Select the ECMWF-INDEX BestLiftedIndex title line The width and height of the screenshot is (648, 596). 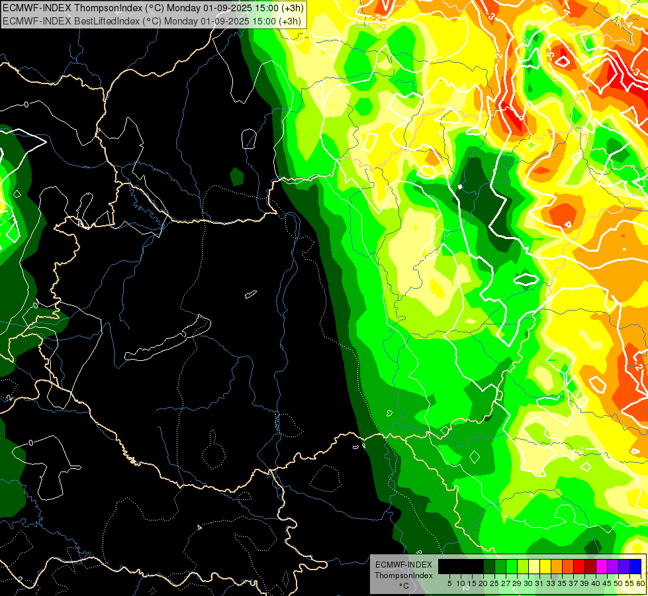[152, 21]
